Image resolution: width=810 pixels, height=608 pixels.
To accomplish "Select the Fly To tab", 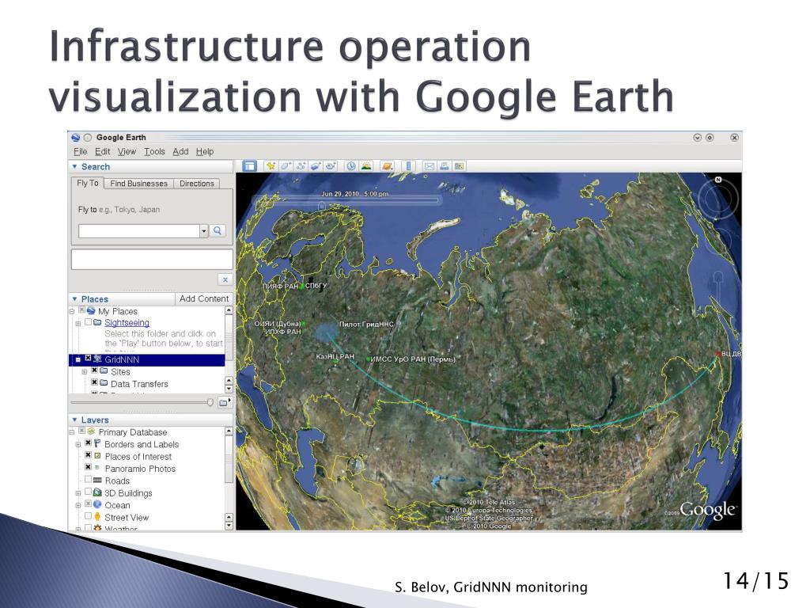I will click(88, 183).
